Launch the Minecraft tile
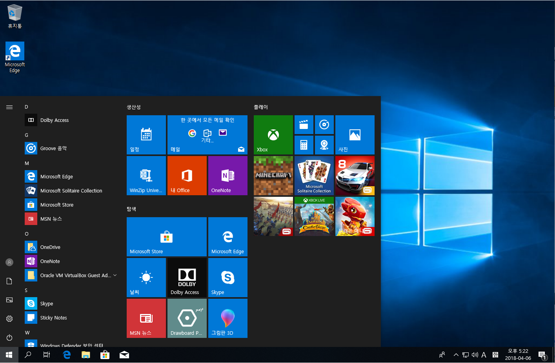 click(273, 176)
